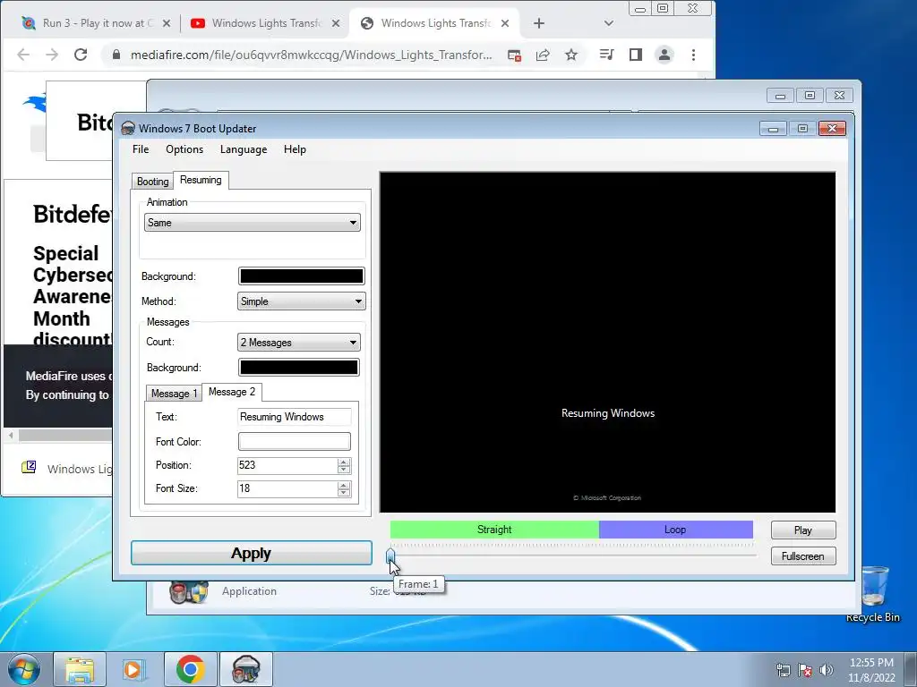The image size is (917, 687).
Task: Close the active MediaFire tab
Action: click(505, 23)
